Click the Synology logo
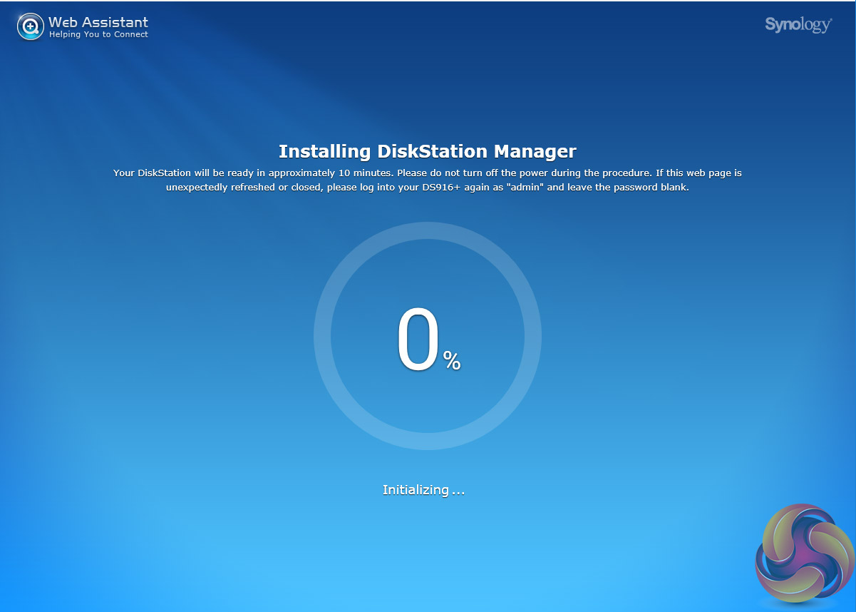Viewport: 856px width, 612px height. (x=798, y=25)
